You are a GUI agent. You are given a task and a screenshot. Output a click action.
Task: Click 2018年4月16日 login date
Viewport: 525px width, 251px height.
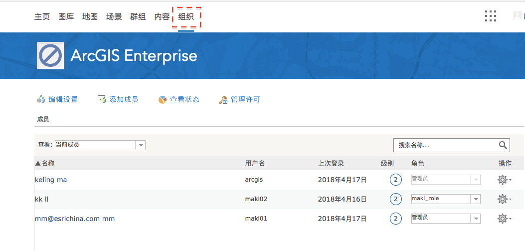click(x=342, y=199)
